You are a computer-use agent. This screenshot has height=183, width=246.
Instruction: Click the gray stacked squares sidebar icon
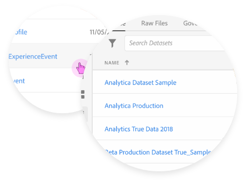coord(82,95)
